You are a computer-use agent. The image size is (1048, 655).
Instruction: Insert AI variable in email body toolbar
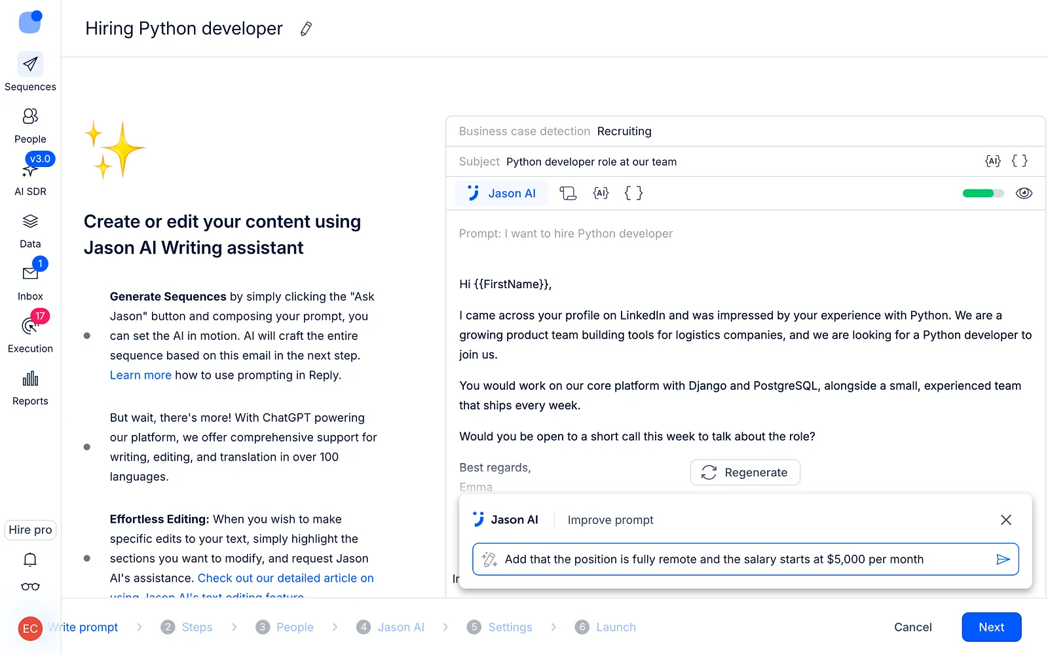click(601, 193)
